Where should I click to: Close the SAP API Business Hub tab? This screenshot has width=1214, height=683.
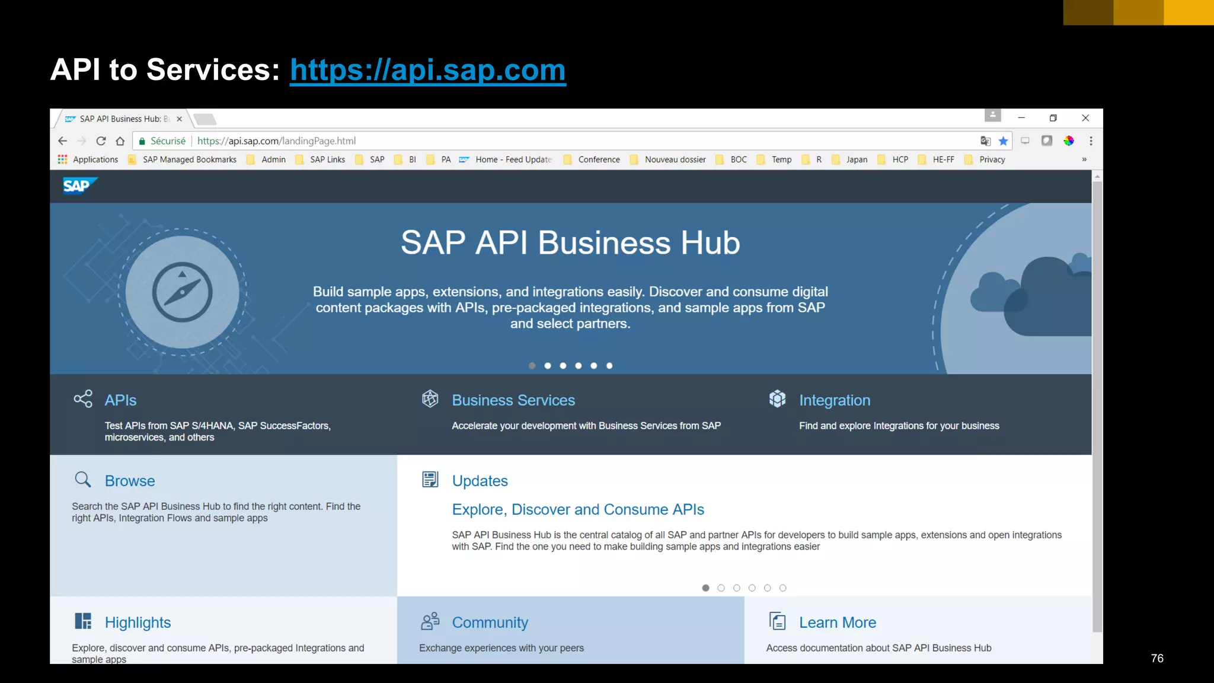179,119
